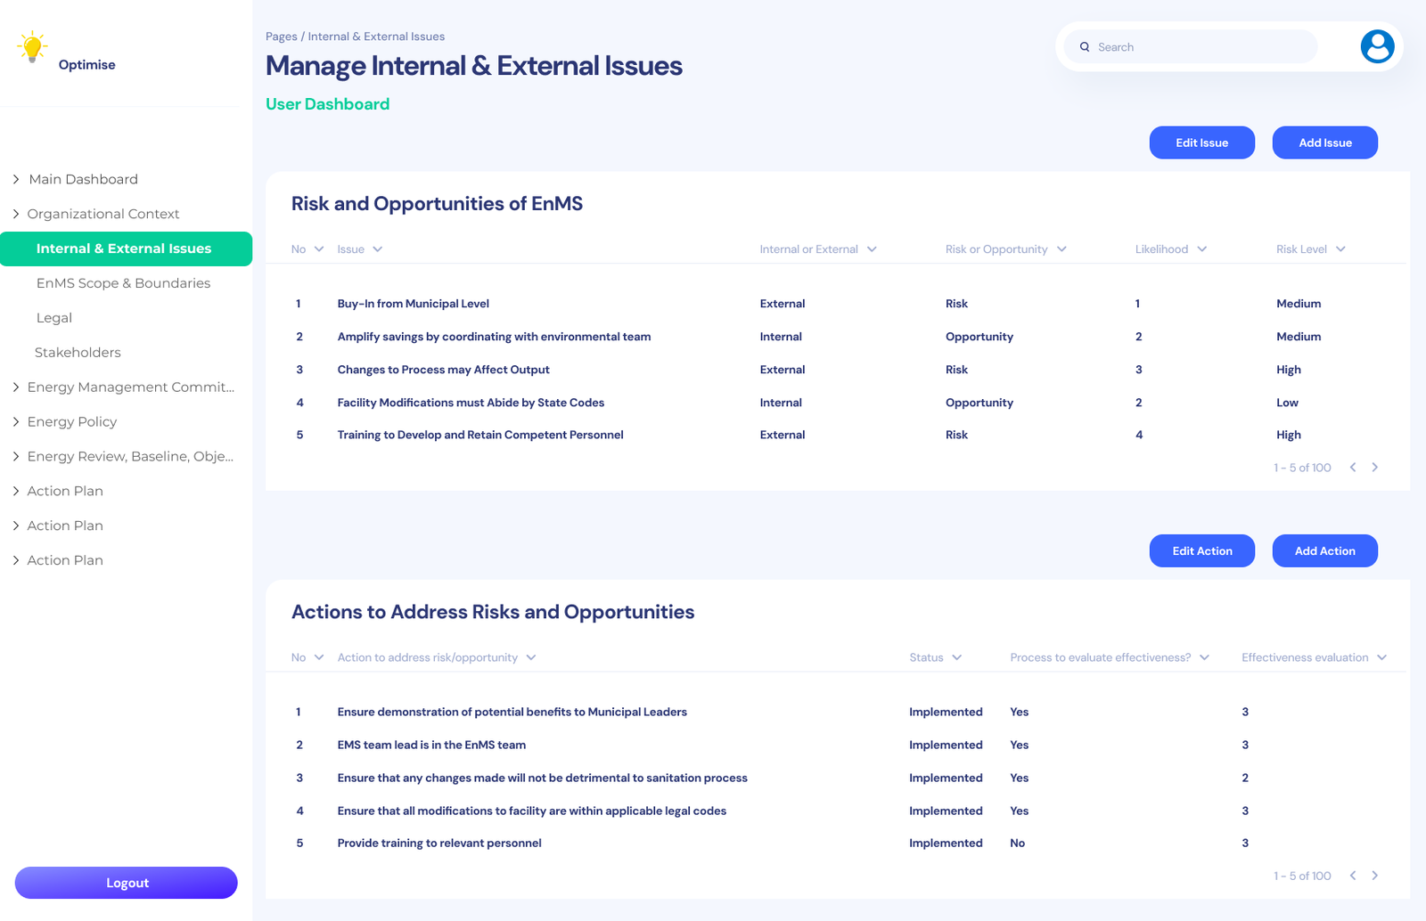Click the Add Issue button
The image size is (1426, 921).
(1324, 143)
